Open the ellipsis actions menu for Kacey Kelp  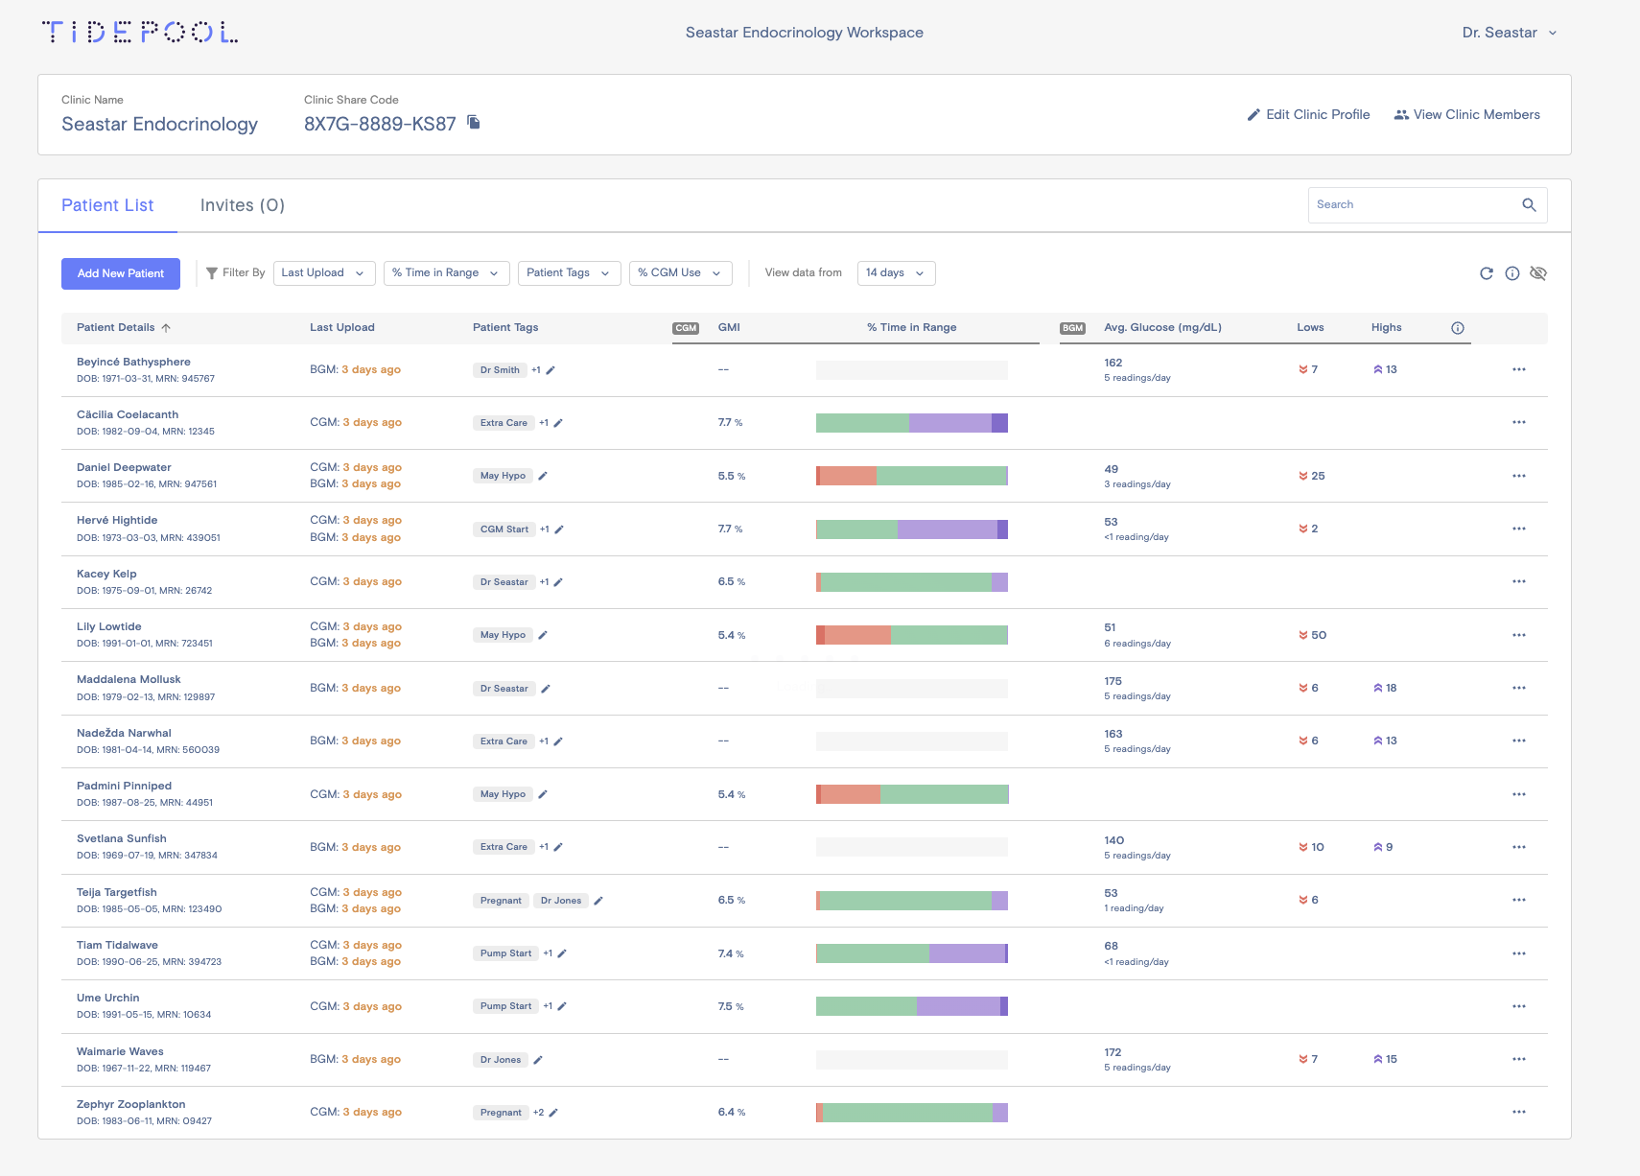point(1518,581)
